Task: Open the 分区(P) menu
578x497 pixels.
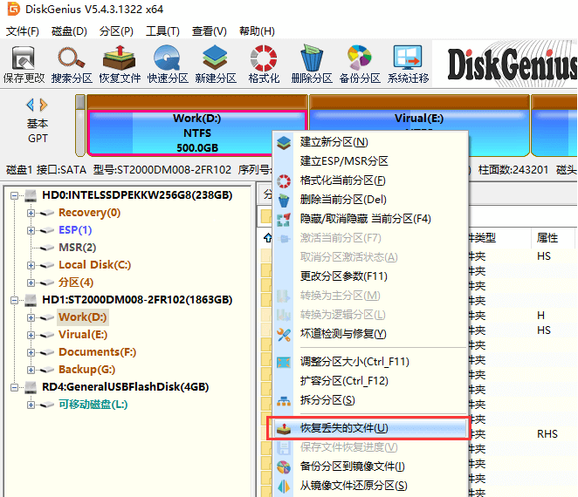Action: pos(116,31)
